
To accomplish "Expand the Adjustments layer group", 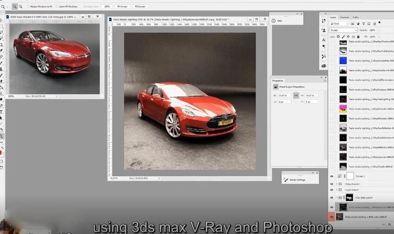I will pyautogui.click(x=337, y=184).
